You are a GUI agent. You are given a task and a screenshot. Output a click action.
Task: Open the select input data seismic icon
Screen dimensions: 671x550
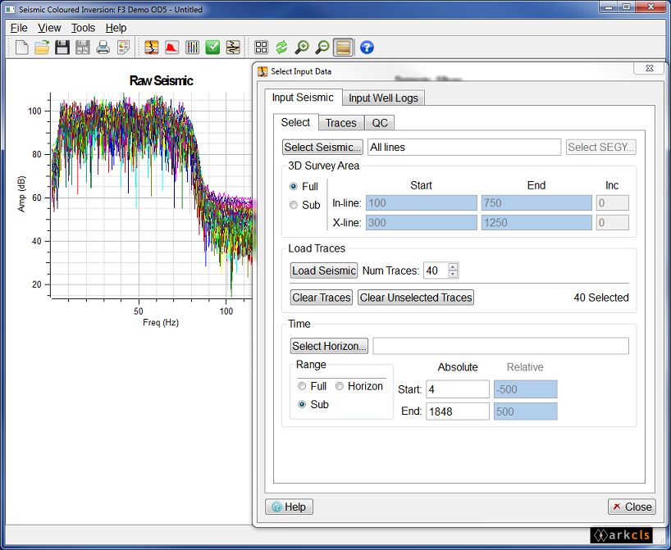152,48
